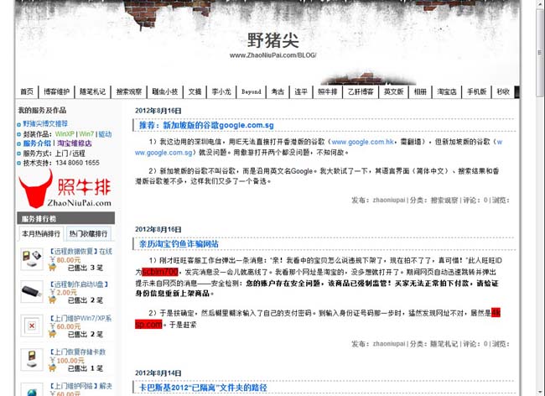545x396 pixels.
Task: Click the 服务排行榜 section header
Action: 65,218
